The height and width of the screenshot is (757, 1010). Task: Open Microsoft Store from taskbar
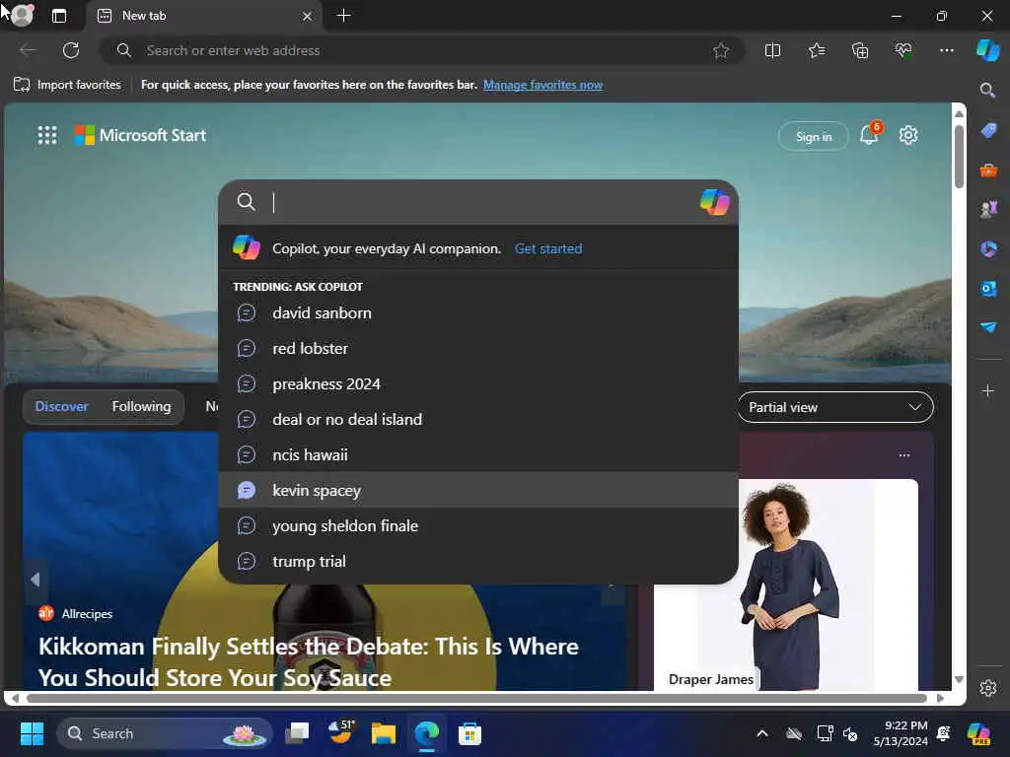click(x=469, y=733)
